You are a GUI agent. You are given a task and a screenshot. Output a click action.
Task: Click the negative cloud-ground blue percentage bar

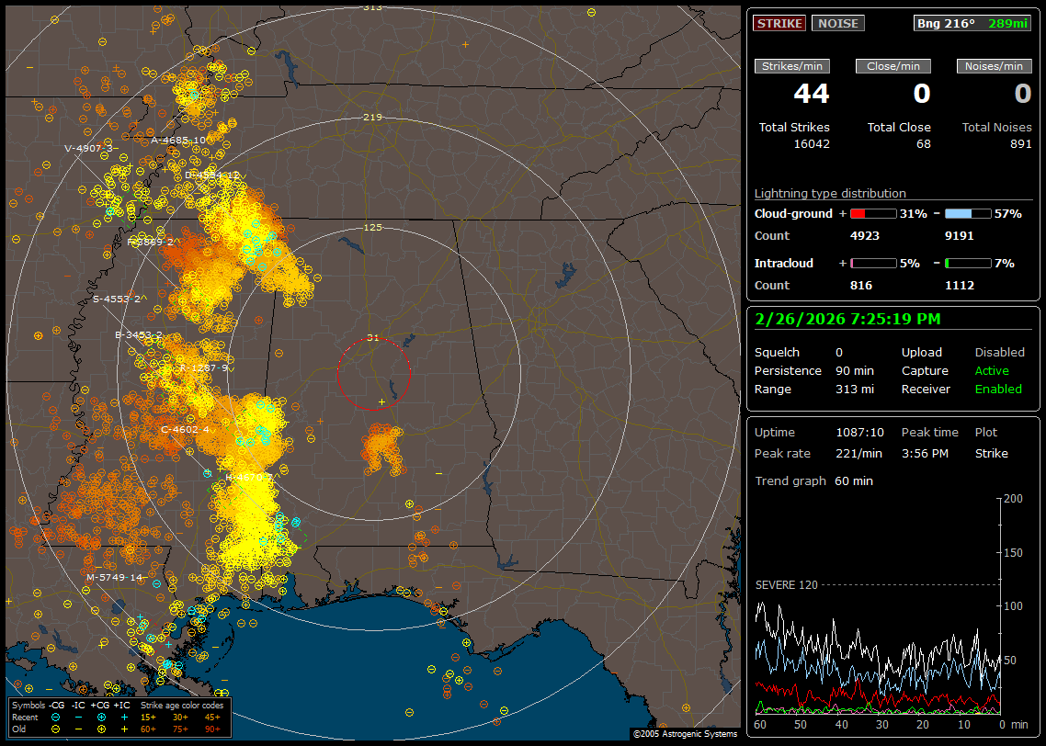click(x=968, y=214)
